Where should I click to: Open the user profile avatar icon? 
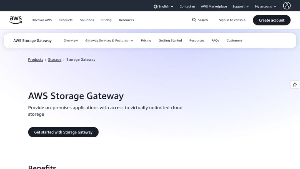[287, 6]
